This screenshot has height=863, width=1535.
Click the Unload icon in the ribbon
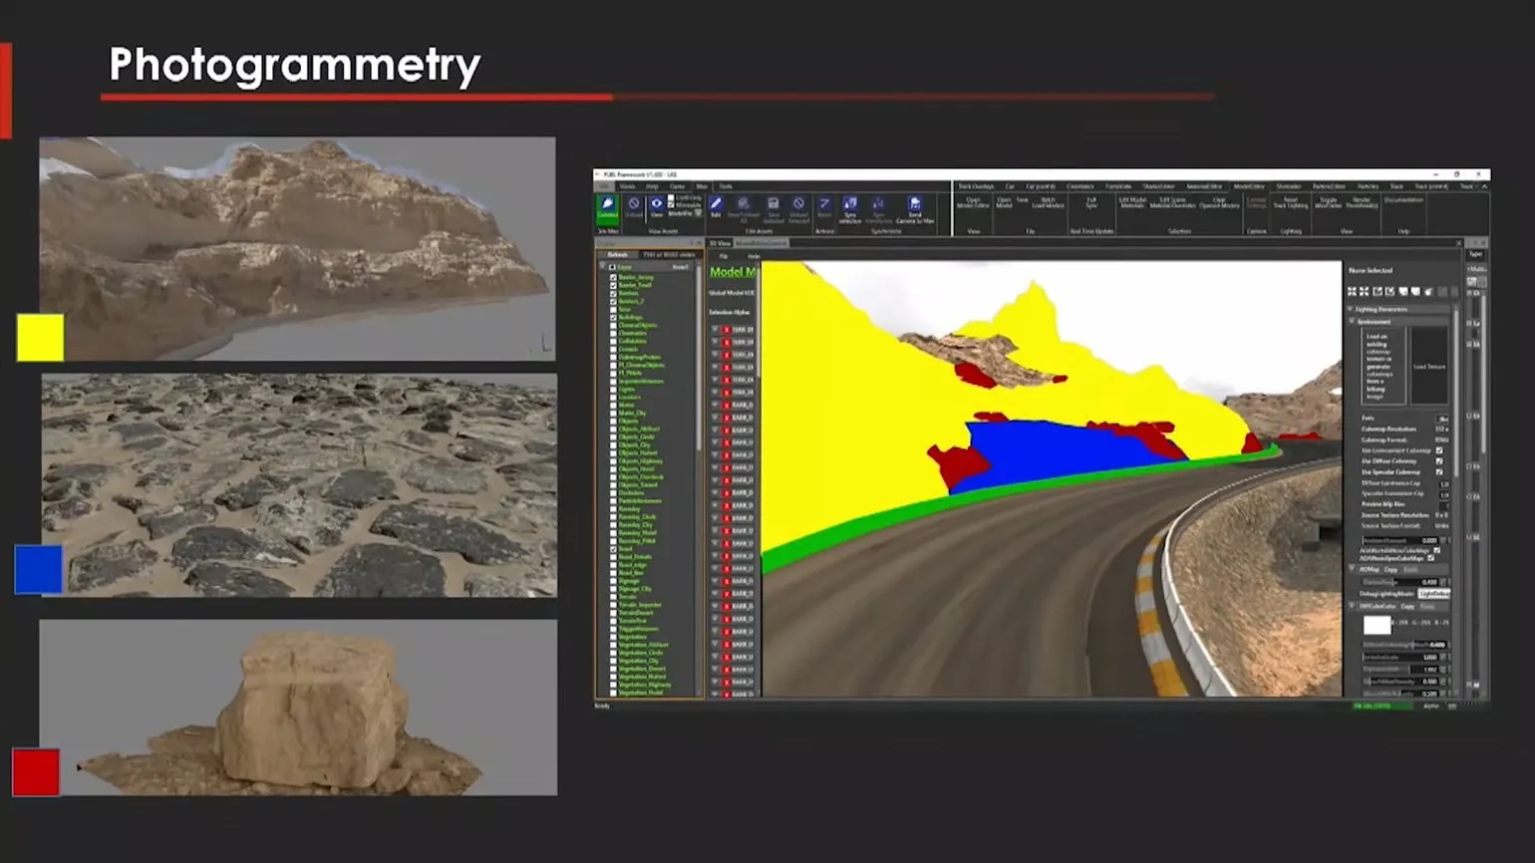coord(633,207)
